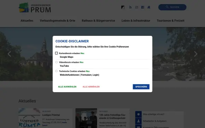The width and height of the screenshot is (205, 128).
Task: Click speech bubble icon beside Was erledige ich wo
Action: (x=138, y=114)
